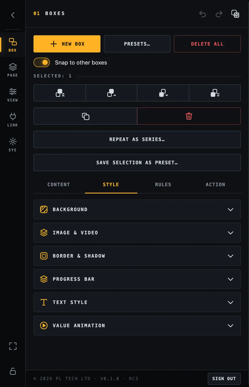This screenshot has width=249, height=387.
Task: Sign out of the app
Action: [x=224, y=379]
